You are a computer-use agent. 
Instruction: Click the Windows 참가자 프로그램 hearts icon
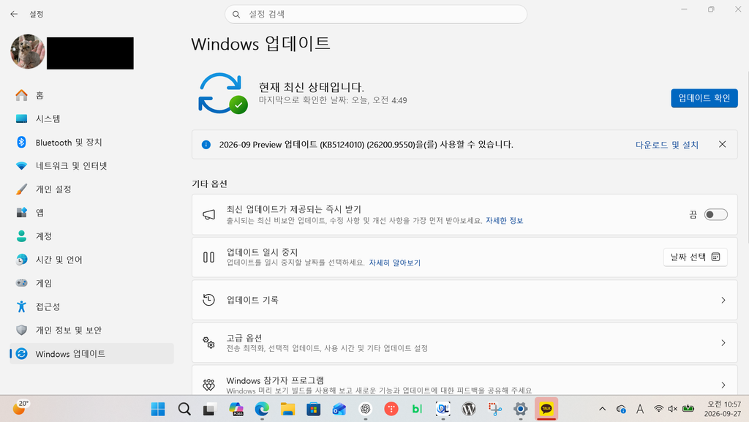[208, 385]
